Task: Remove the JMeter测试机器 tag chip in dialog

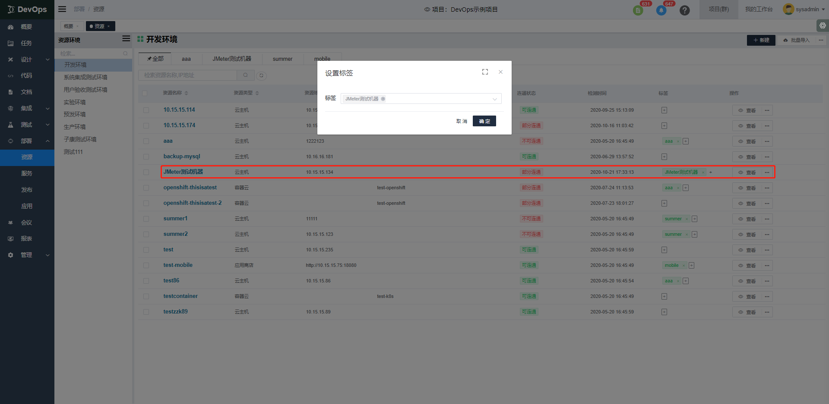Action: click(x=383, y=99)
